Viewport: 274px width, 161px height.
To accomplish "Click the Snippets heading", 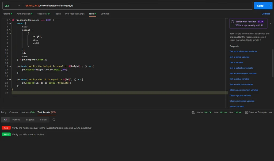I will [x=234, y=46].
